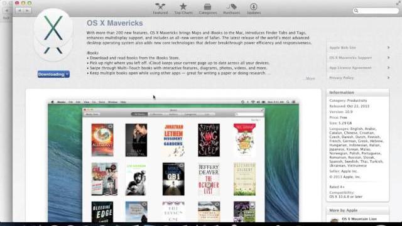Open the App License Agreement link
The width and height of the screenshot is (402, 226).
click(350, 68)
